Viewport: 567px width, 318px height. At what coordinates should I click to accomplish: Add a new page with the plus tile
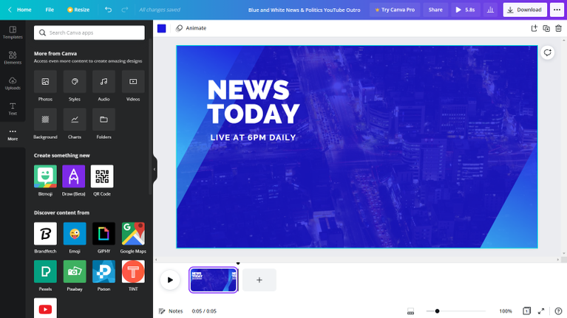[x=259, y=280]
